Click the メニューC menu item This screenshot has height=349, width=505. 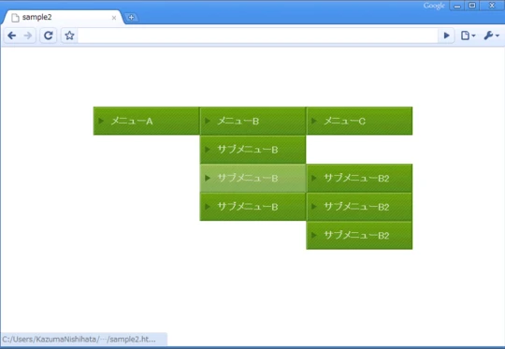click(x=359, y=121)
